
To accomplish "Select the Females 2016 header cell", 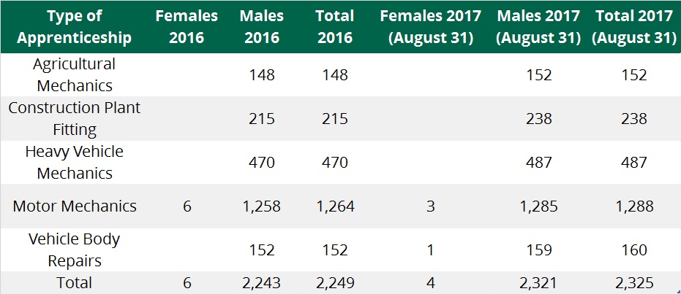I will 187,27.
